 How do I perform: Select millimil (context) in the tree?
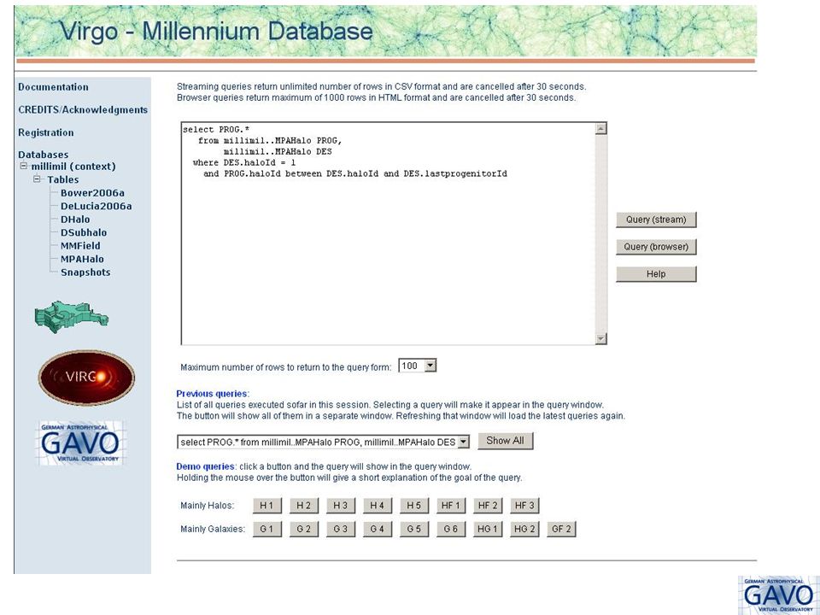(x=73, y=167)
